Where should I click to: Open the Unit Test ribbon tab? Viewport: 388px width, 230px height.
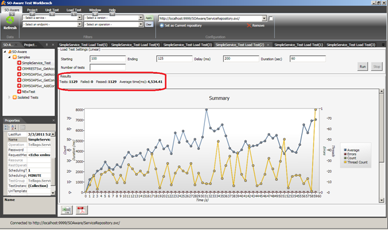pyautogui.click(x=52, y=10)
